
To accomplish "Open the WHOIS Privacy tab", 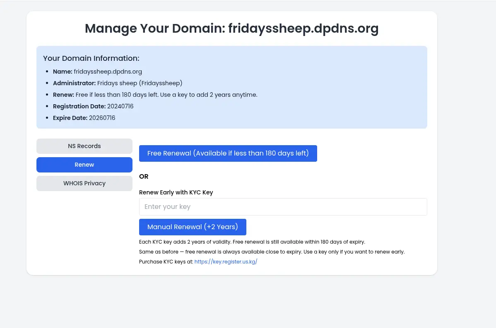I will [x=84, y=183].
